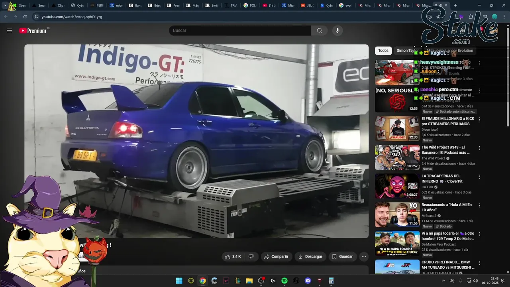Select the Todos filter chip
Viewport: 510px width, 287px height.
tap(383, 51)
